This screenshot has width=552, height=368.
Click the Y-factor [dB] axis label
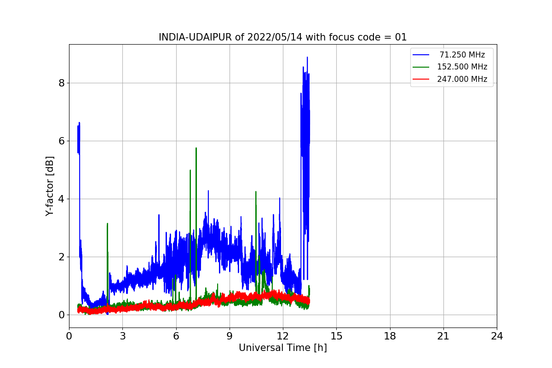coord(50,186)
